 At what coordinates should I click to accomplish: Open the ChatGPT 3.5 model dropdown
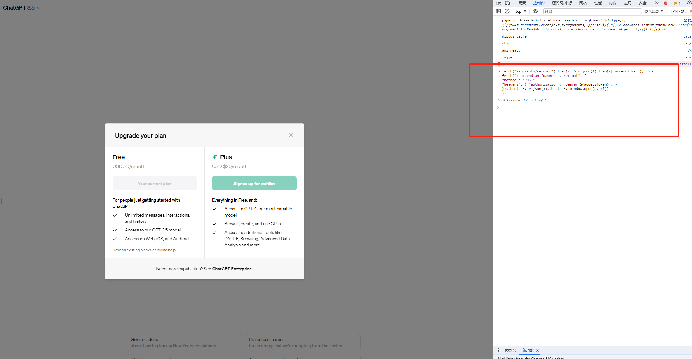21,8
